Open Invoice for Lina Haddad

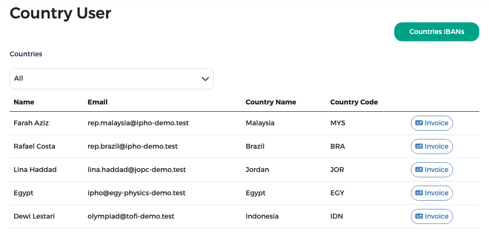point(432,170)
